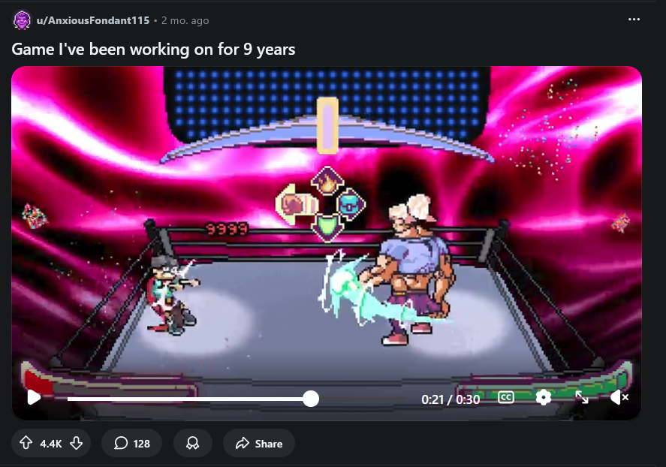Click the green shield ability icon
666x467 pixels.
(x=327, y=227)
